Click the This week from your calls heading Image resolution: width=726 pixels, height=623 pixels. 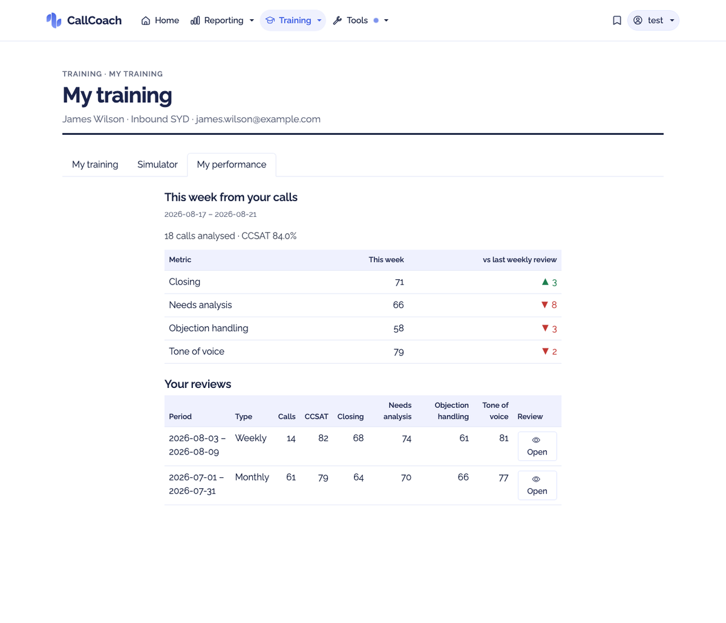pos(231,198)
